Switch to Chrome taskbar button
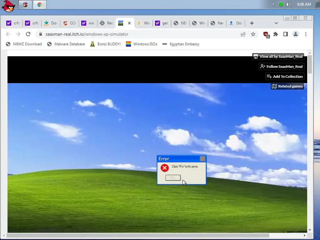Image resolution: width=320 pixels, height=240 pixels. coord(40,4)
